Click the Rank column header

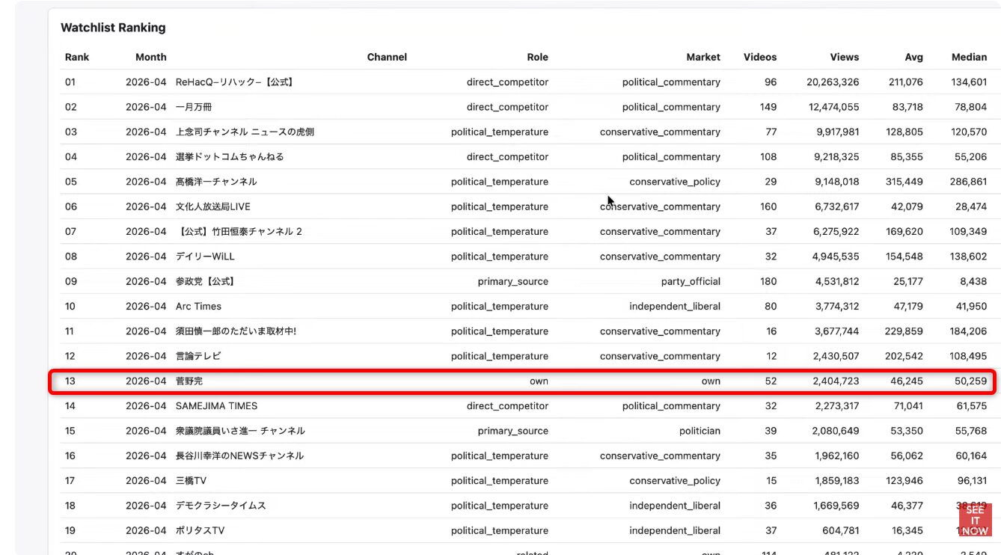pos(77,57)
